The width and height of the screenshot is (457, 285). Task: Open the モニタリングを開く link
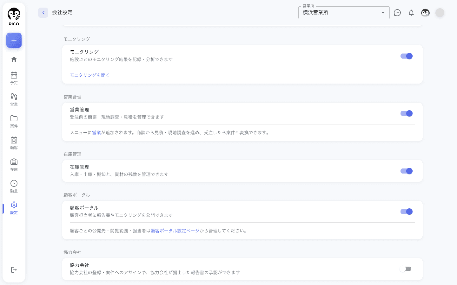pyautogui.click(x=89, y=75)
